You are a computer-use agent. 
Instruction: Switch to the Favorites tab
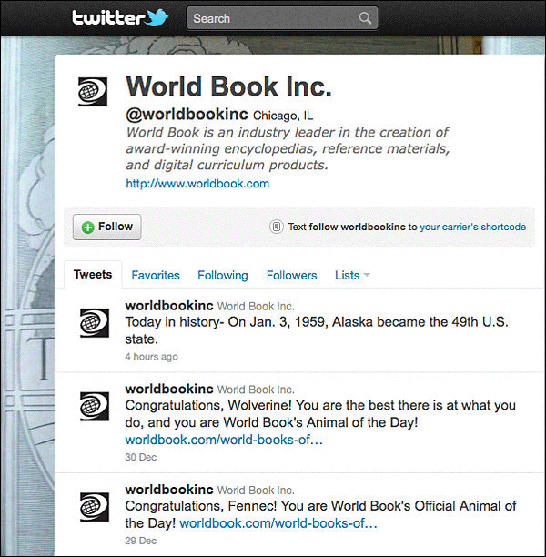tap(156, 275)
